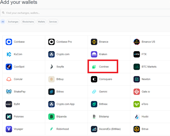Switch to the Blockchains filter
The width and height of the screenshot is (170, 136).
28,22
